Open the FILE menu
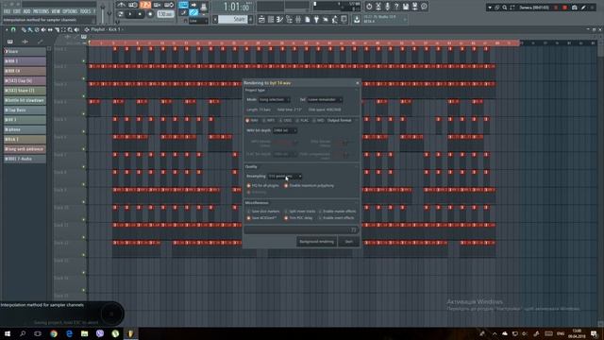Viewport: 604px width, 340px height. (7, 11)
